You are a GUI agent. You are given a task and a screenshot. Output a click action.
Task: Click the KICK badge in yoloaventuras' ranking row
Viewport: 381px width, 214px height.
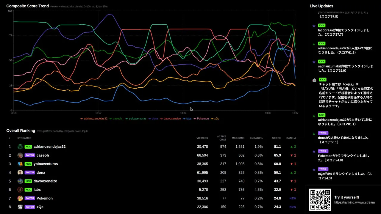coord(28,164)
